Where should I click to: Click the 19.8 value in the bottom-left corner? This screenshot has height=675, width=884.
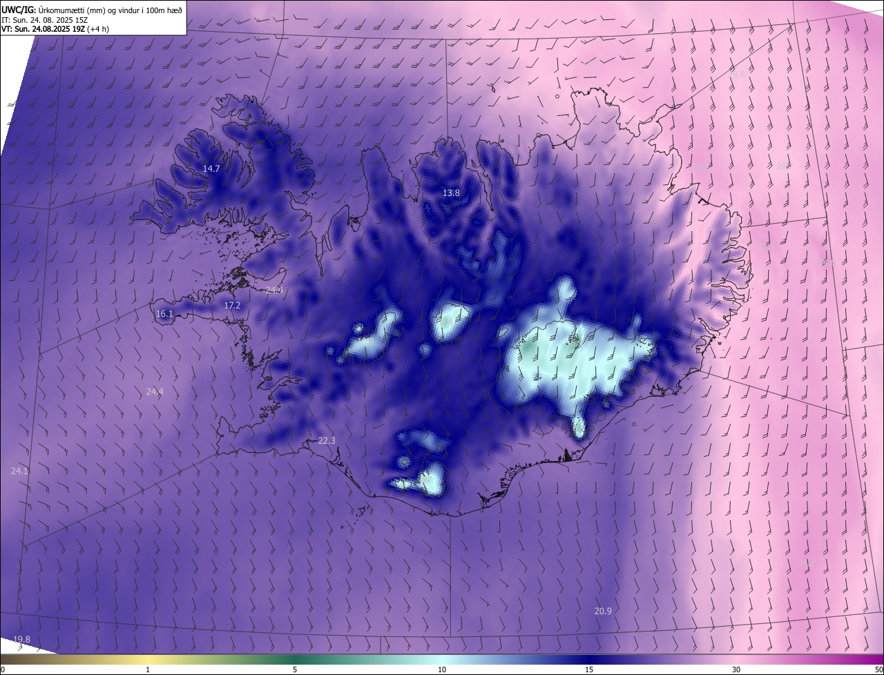(x=21, y=639)
